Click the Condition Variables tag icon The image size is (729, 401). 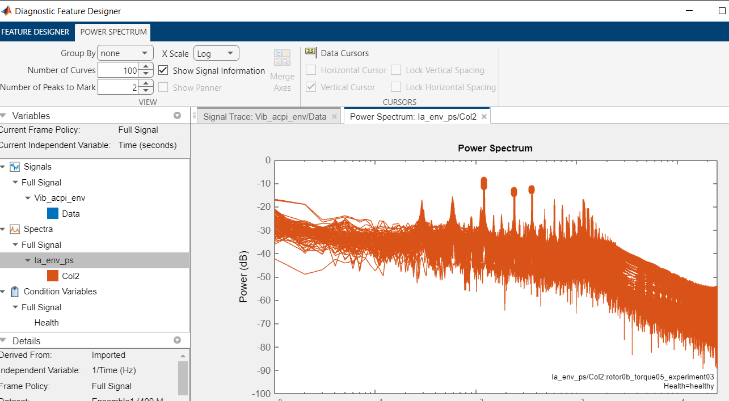click(15, 292)
